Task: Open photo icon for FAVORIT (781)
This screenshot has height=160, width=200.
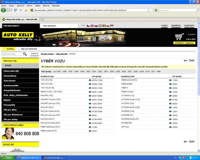Action: click(90, 95)
